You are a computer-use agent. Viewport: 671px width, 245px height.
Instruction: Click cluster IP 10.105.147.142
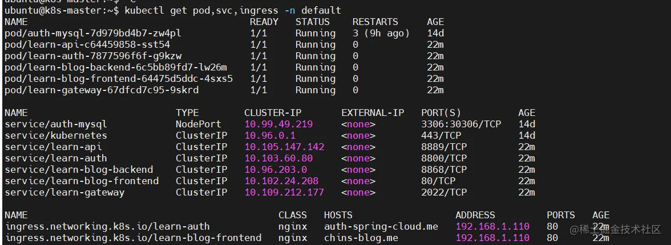pyautogui.click(x=284, y=147)
